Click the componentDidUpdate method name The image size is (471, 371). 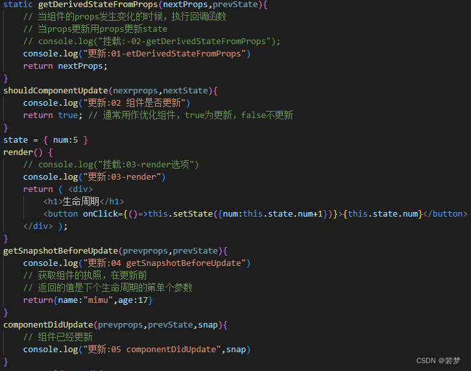[x=48, y=325]
